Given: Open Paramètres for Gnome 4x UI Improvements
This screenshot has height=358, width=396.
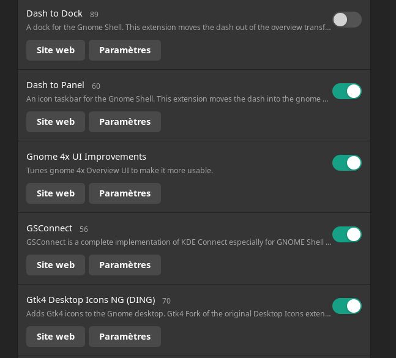Looking at the screenshot, I should coord(125,193).
